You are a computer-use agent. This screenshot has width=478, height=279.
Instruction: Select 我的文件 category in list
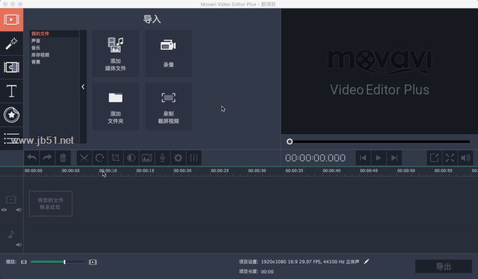[x=40, y=34]
